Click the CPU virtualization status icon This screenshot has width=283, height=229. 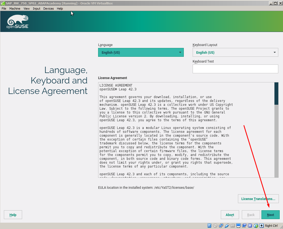pos(250,226)
